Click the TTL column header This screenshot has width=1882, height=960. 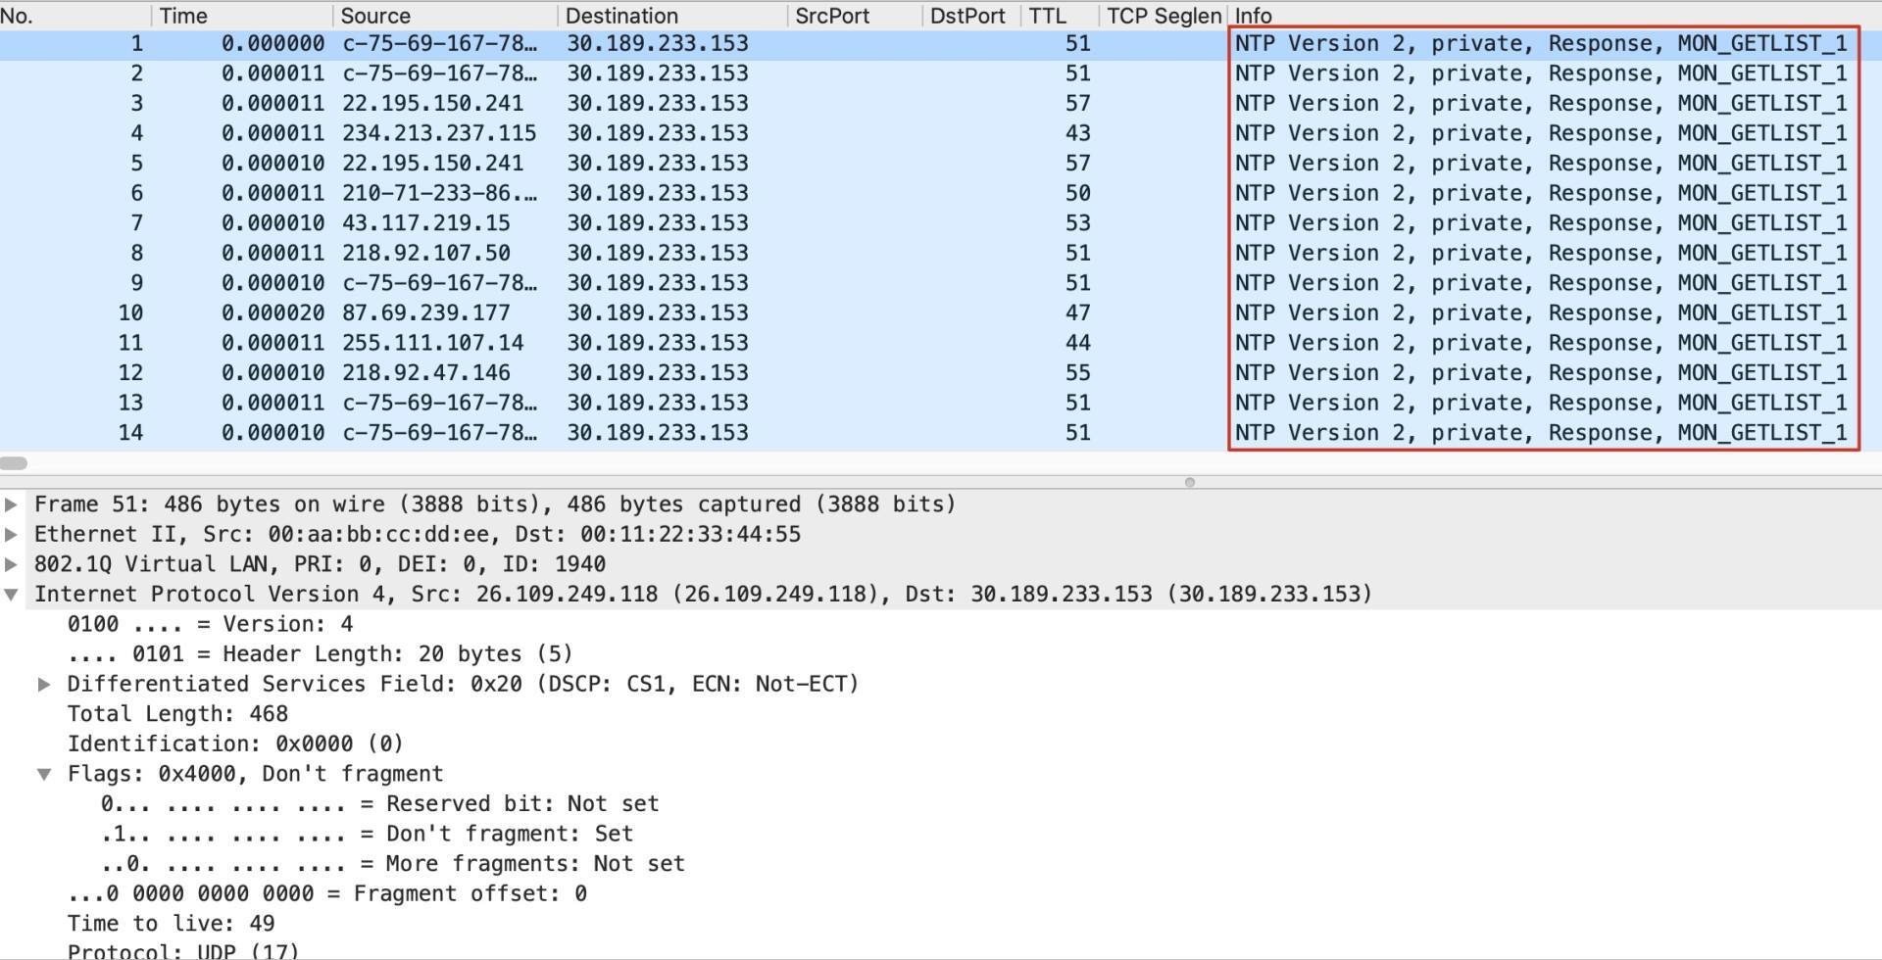[x=1047, y=16]
